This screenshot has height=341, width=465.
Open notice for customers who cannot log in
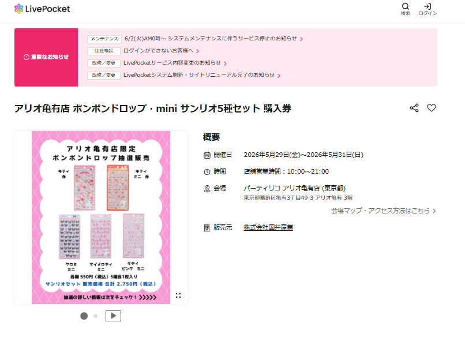coord(158,51)
